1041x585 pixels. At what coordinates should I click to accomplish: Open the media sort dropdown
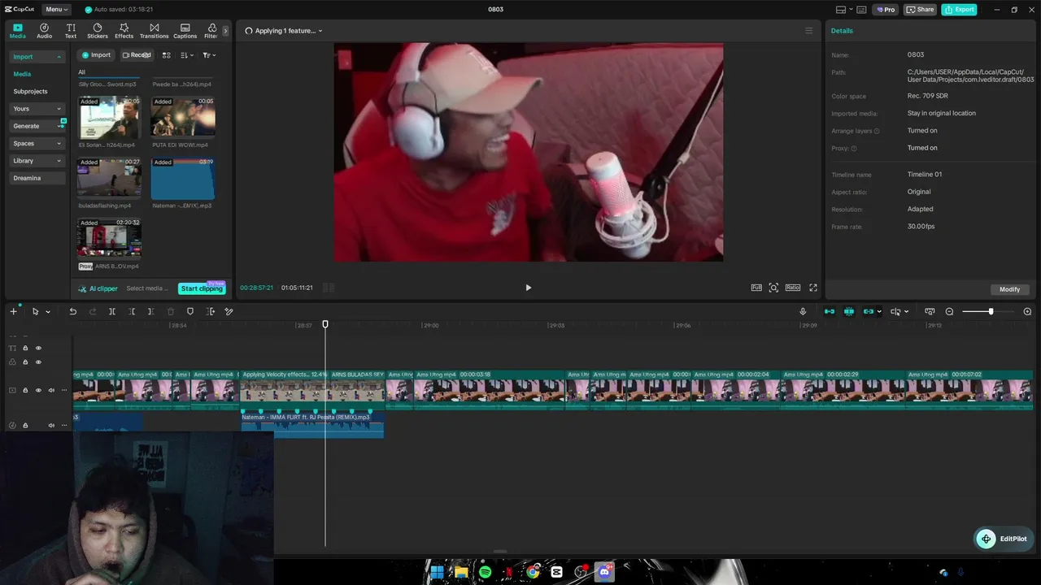(187, 55)
